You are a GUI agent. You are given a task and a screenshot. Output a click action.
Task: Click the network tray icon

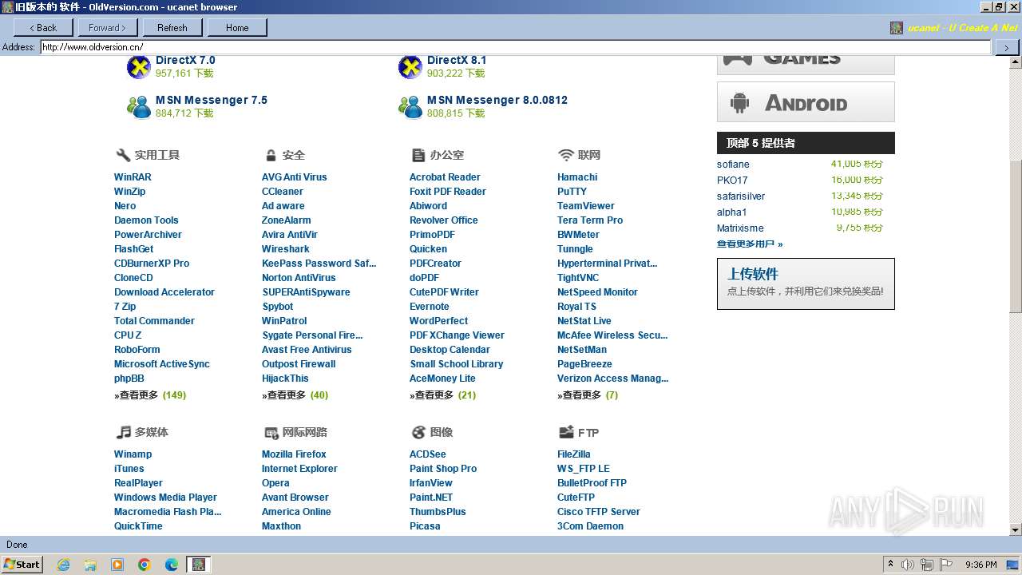[x=927, y=565]
